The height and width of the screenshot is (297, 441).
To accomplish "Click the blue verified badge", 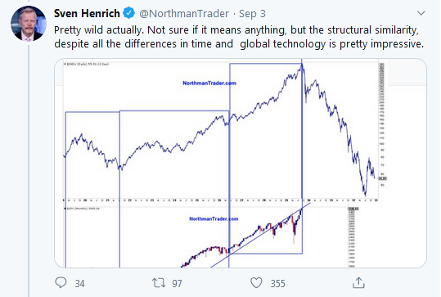I will click(128, 13).
